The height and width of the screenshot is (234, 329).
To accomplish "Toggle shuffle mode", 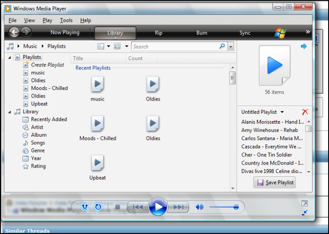I will click(x=85, y=207).
